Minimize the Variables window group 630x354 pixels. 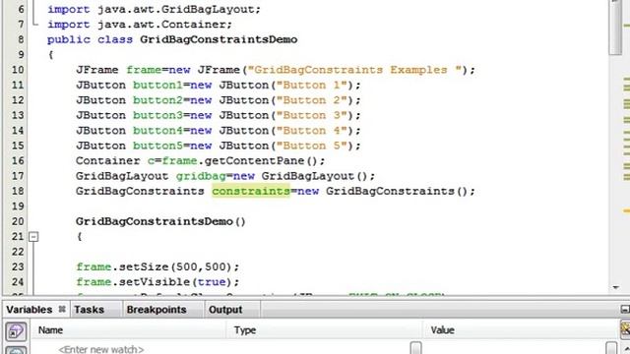pyautogui.click(x=625, y=309)
